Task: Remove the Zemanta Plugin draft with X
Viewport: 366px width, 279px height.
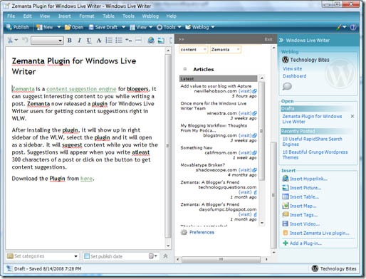Action: click(352, 116)
